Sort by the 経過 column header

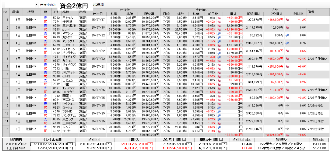tap(15, 12)
